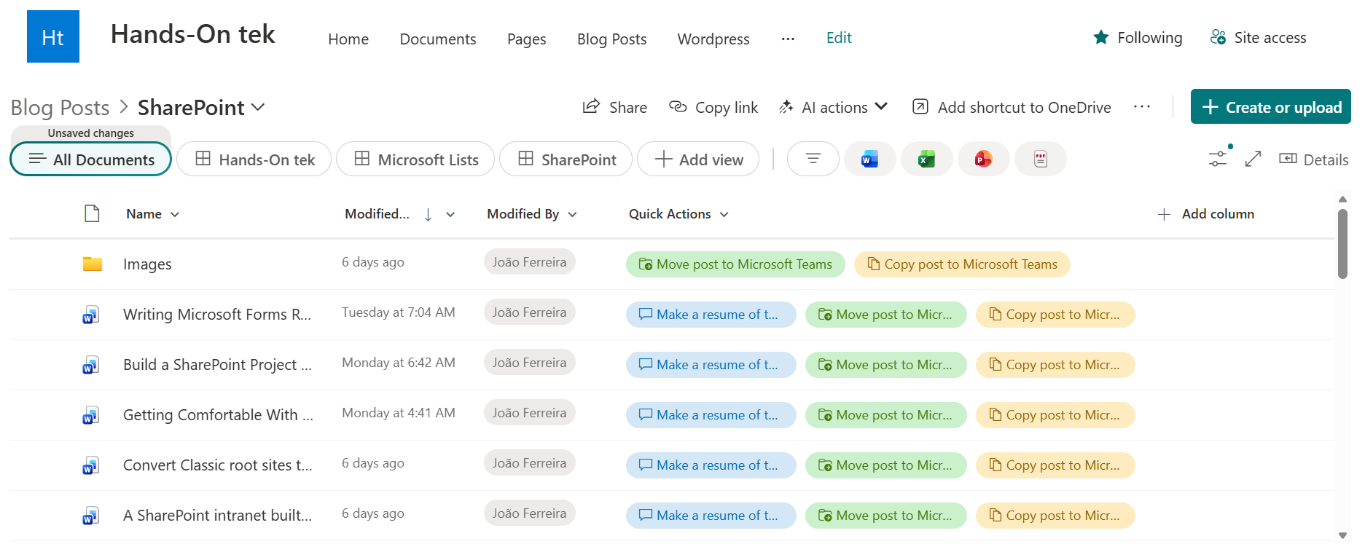
Task: Click the vertical scrollbar thumb
Action: coord(1342,244)
